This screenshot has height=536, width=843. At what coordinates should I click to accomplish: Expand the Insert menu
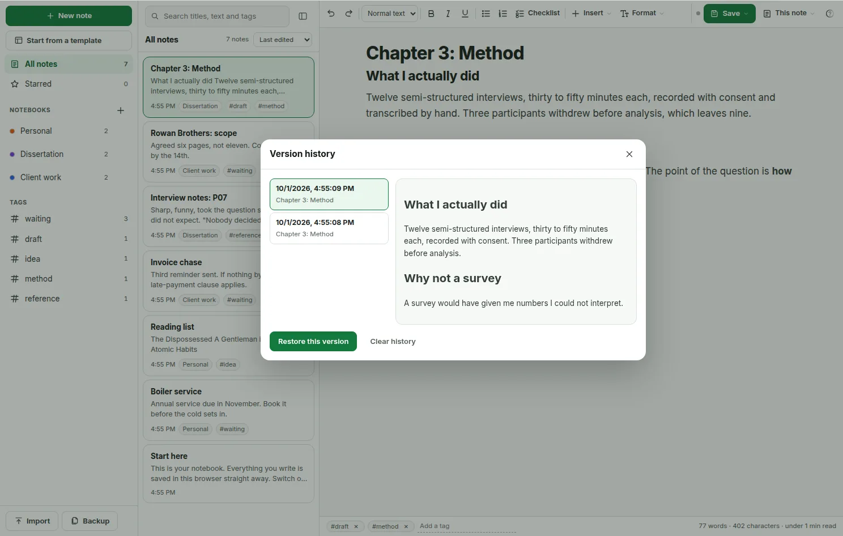pos(591,13)
